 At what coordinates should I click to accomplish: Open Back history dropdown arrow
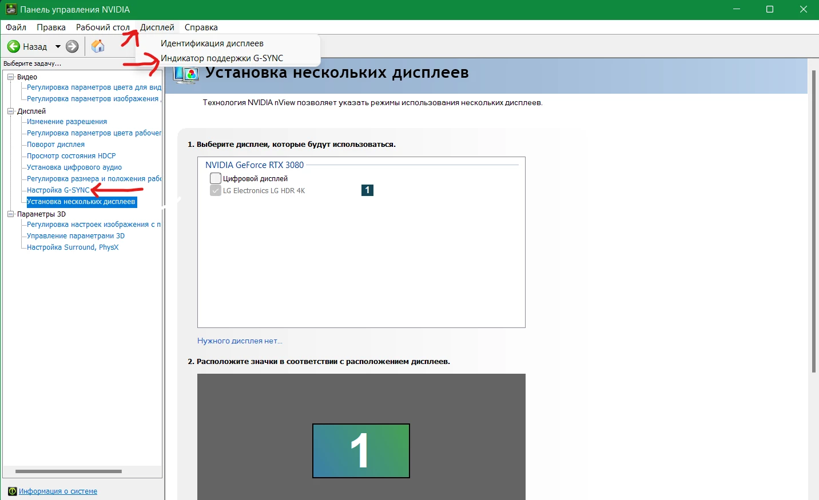(58, 46)
